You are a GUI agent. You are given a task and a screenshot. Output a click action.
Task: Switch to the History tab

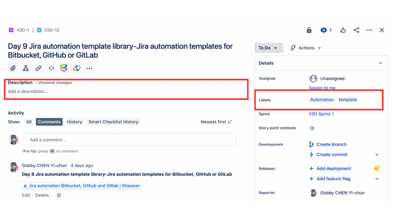tap(74, 122)
